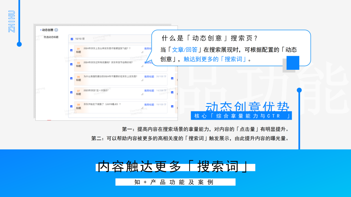Viewport: 351px width, 197px height.
Task: Click the '什么是「动态创意」搜索页？' heading
Action: [209, 38]
